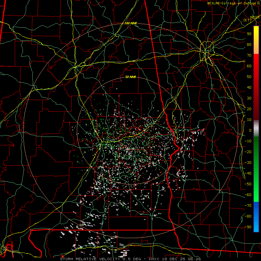Click the -40 value on the color scale
Image resolution: width=261 pixels, height=261 pixels.
tap(248, 173)
